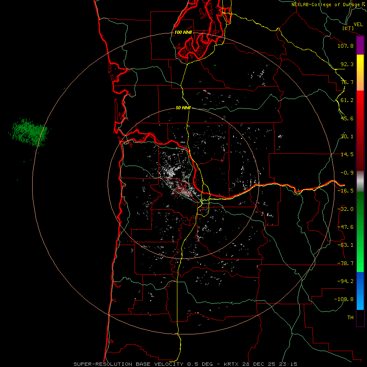Select the blue segment of velocity scale

tap(360, 291)
